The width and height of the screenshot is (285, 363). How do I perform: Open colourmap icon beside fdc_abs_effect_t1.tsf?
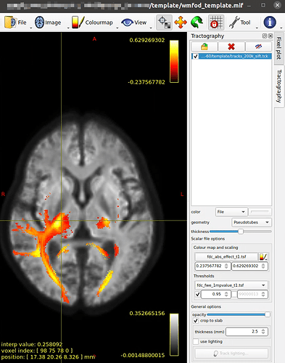[x=263, y=256]
